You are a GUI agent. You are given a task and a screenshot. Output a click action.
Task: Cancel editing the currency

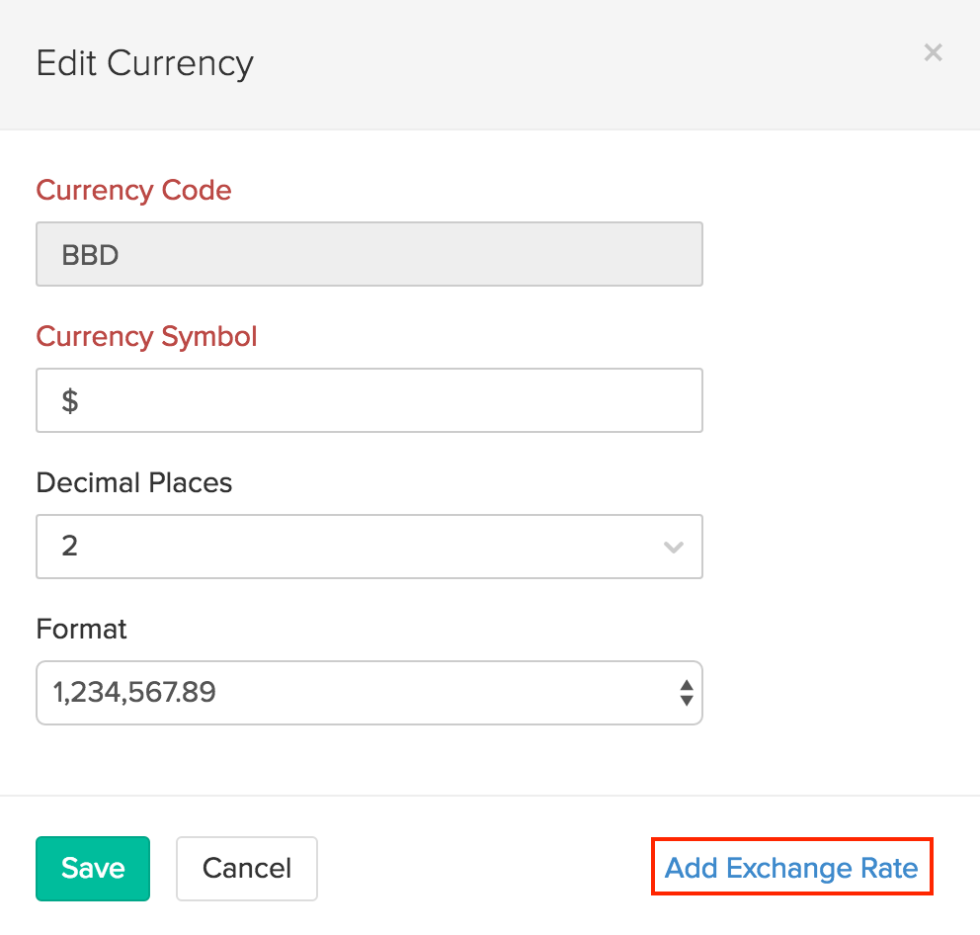(247, 869)
